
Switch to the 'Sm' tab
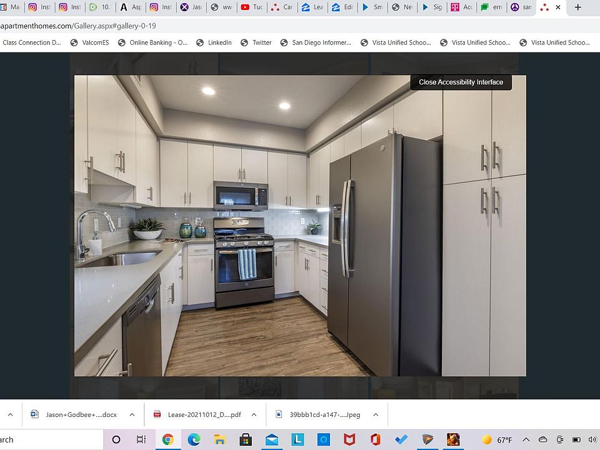[x=372, y=7]
